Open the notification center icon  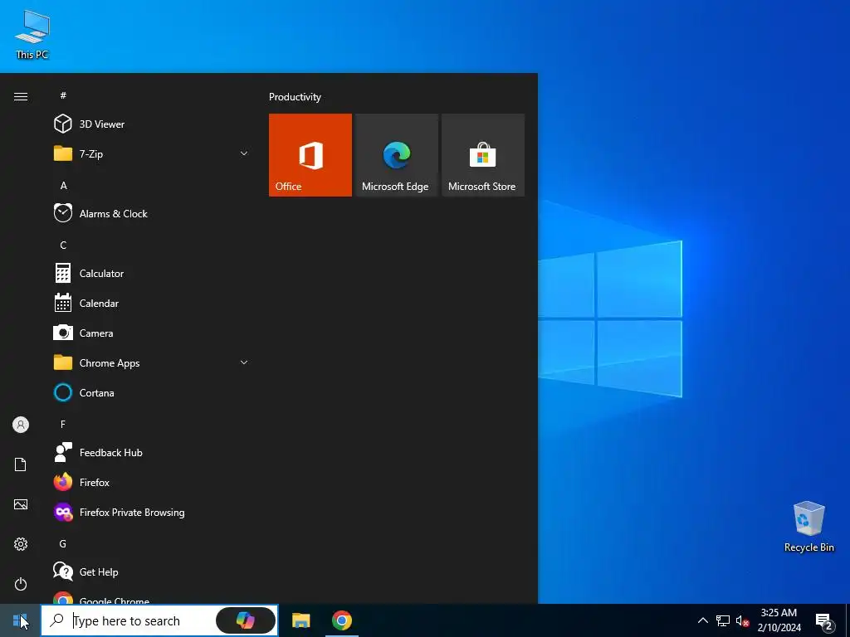point(824,621)
